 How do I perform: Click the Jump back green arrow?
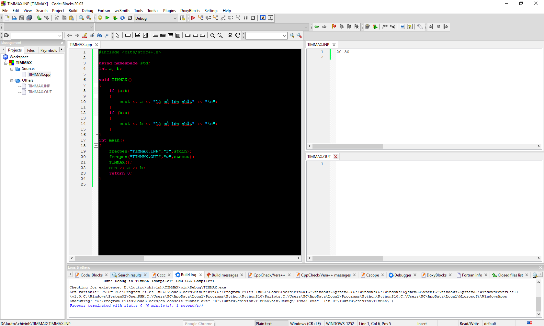pos(317,27)
